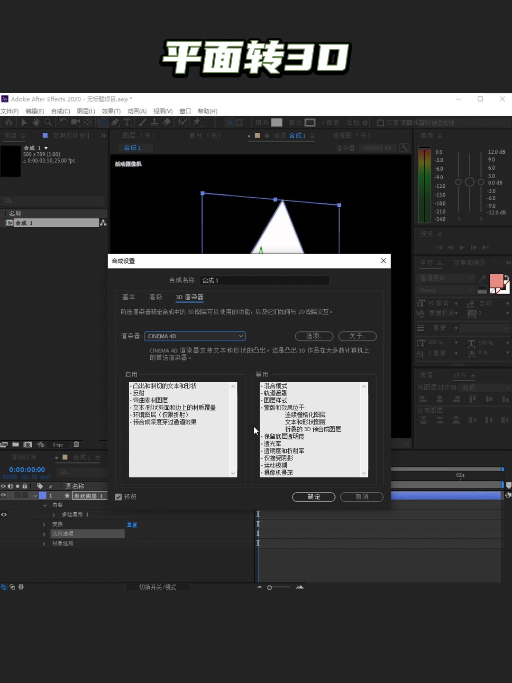
Task: Align layers to top edge
Action: tap(472, 399)
